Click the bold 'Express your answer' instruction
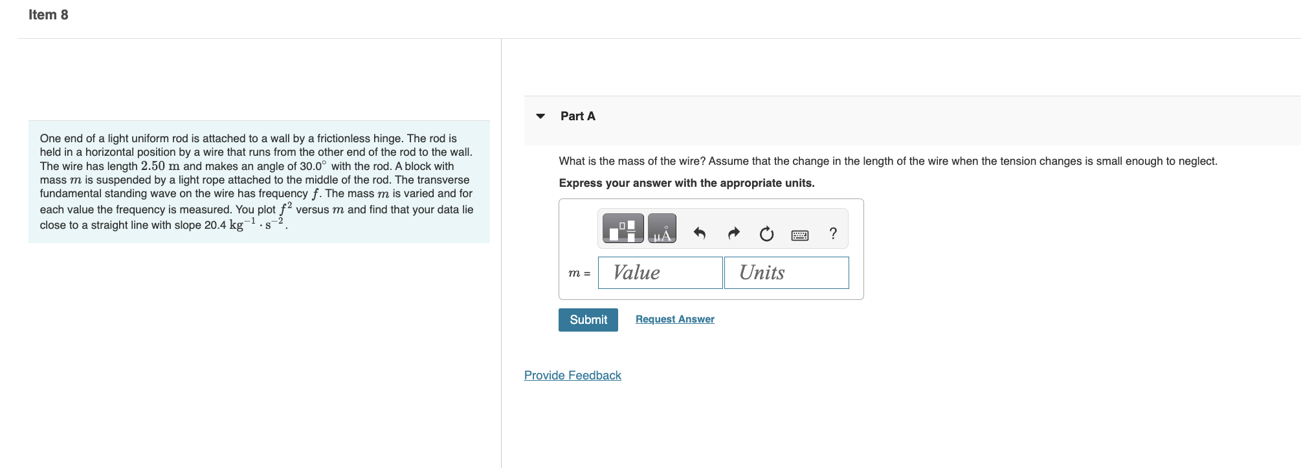 [687, 183]
